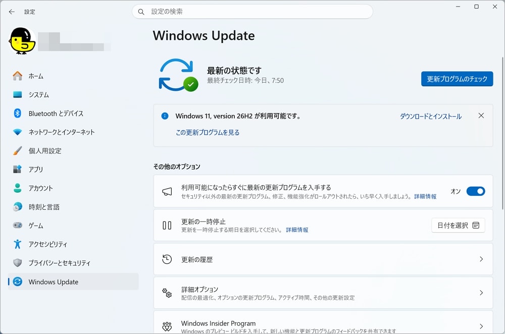Click ダウンロードとインストール link
This screenshot has width=505, height=334.
[x=431, y=116]
